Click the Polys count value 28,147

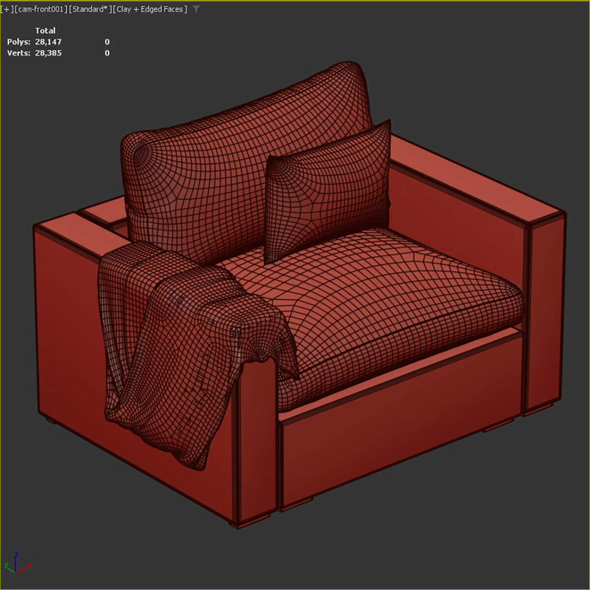tap(48, 42)
